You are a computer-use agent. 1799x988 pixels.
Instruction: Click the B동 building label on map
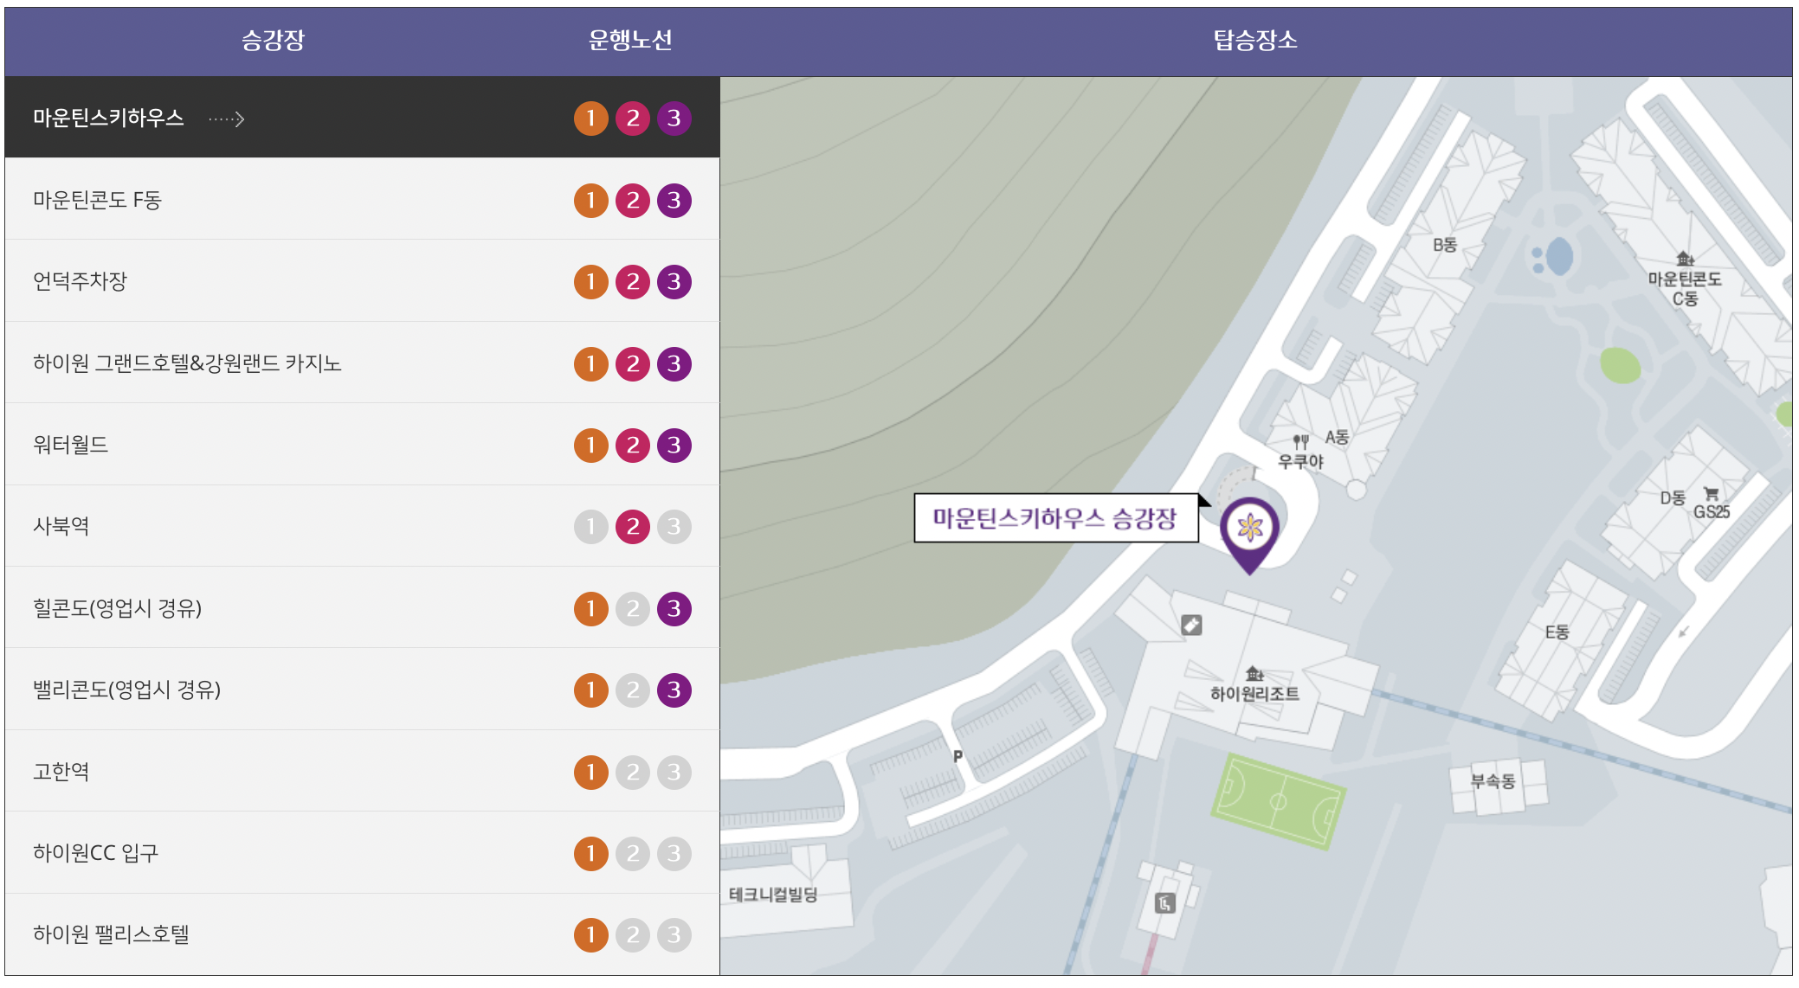pyautogui.click(x=1444, y=245)
